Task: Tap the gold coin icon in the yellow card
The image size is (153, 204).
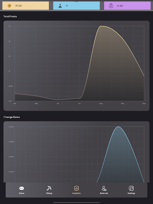Action: click(x=9, y=6)
